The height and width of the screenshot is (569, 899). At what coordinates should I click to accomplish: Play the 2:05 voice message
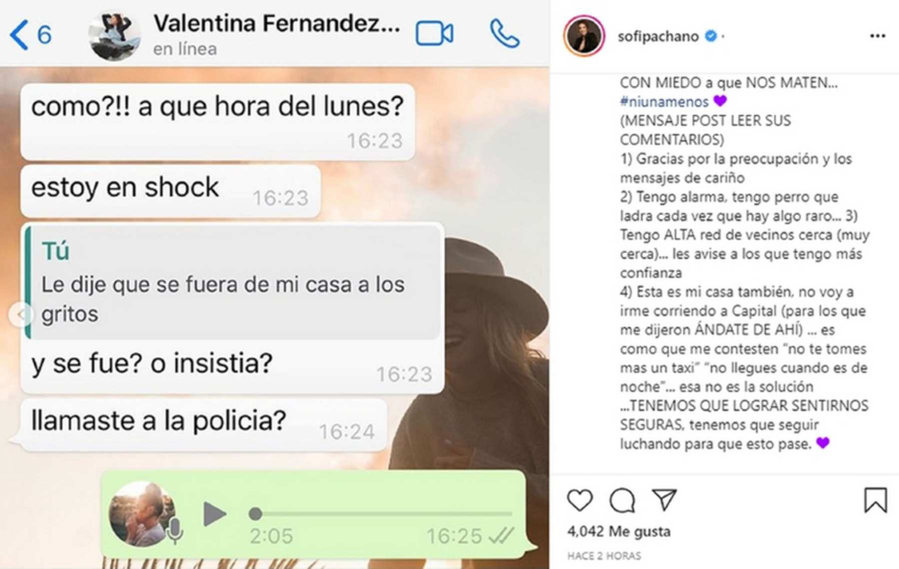[215, 514]
